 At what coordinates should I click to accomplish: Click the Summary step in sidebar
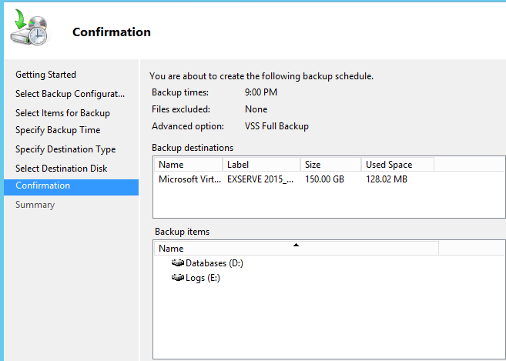click(x=35, y=205)
